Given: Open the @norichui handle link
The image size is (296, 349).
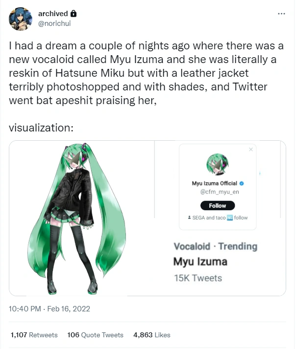Looking at the screenshot, I should coord(58,23).
